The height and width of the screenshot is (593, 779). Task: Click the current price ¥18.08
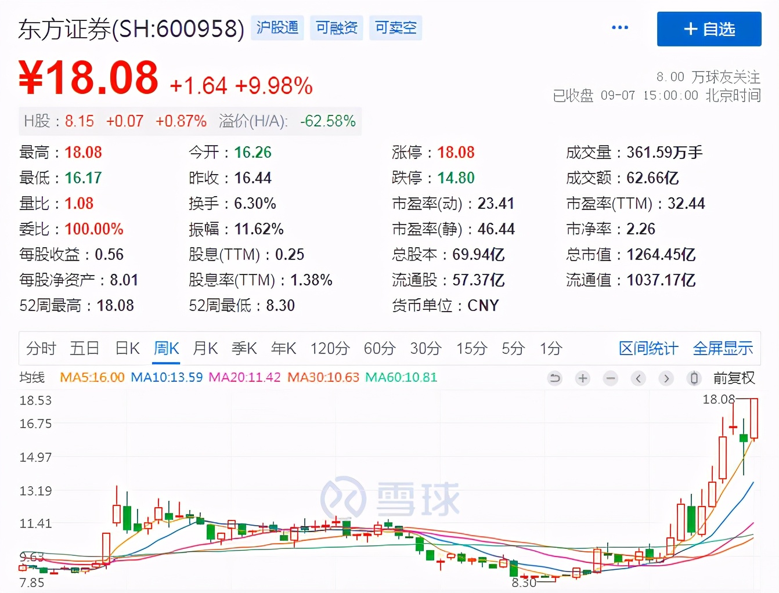pyautogui.click(x=89, y=78)
